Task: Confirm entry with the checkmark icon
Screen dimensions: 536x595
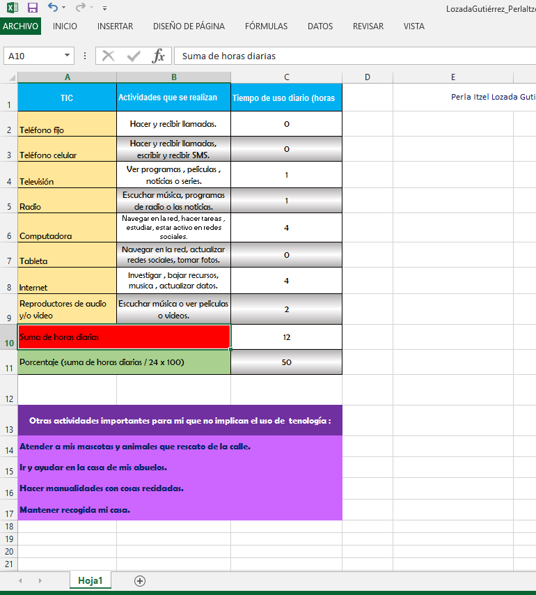Action: point(134,56)
